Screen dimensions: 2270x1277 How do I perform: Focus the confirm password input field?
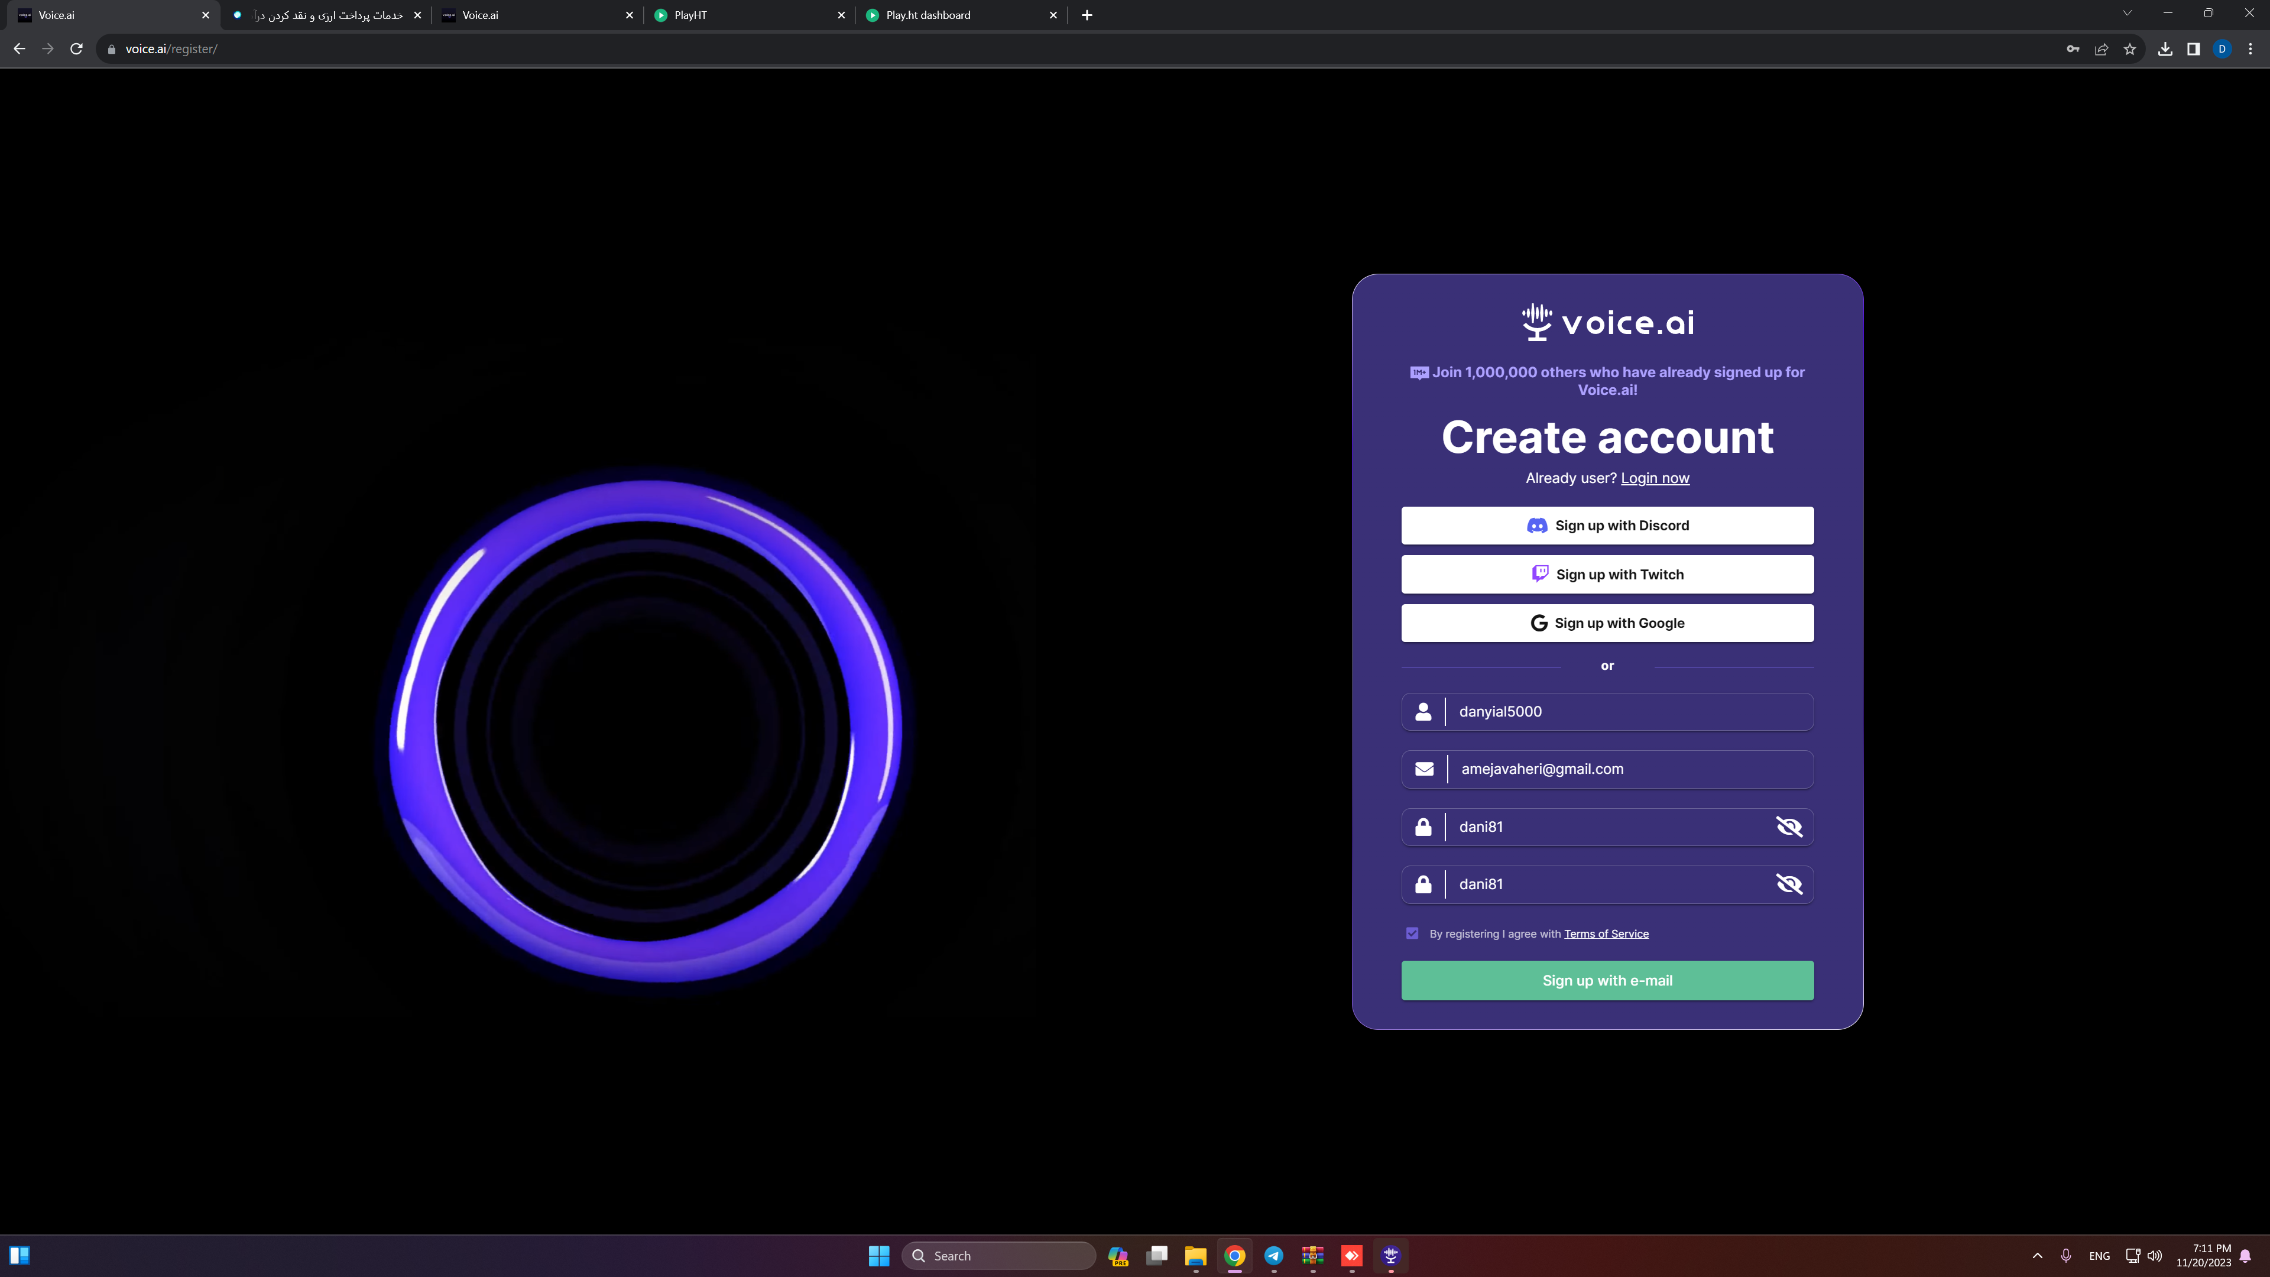click(1607, 884)
